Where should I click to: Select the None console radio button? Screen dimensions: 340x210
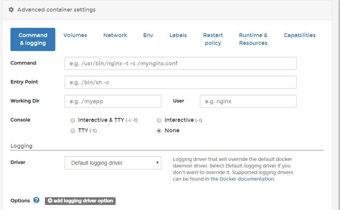click(159, 131)
